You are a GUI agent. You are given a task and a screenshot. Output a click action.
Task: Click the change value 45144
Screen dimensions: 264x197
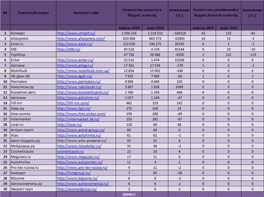pyautogui.click(x=179, y=49)
